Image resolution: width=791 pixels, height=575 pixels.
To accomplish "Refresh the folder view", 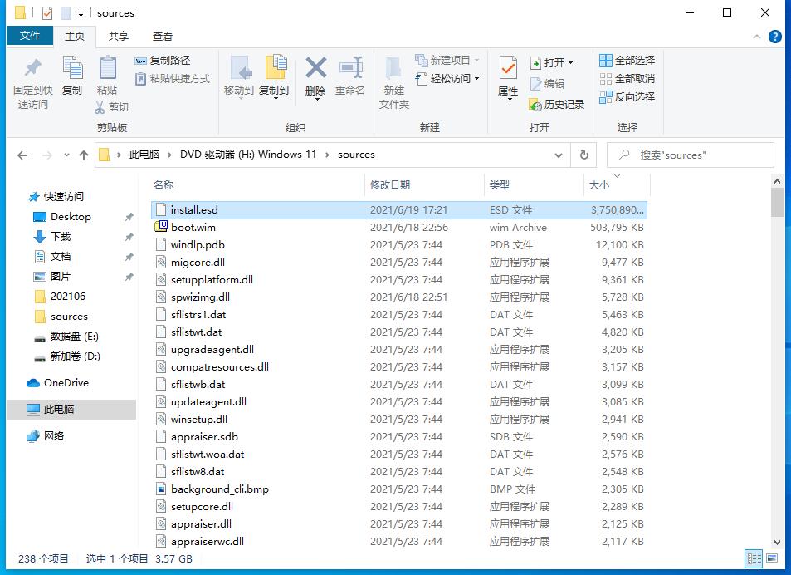I will (583, 155).
